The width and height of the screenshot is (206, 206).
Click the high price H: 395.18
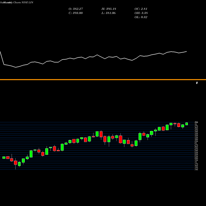click(109, 9)
